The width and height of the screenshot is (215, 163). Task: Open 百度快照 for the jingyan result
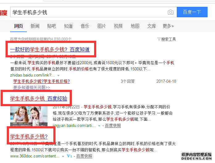pyautogui.click(x=113, y=126)
